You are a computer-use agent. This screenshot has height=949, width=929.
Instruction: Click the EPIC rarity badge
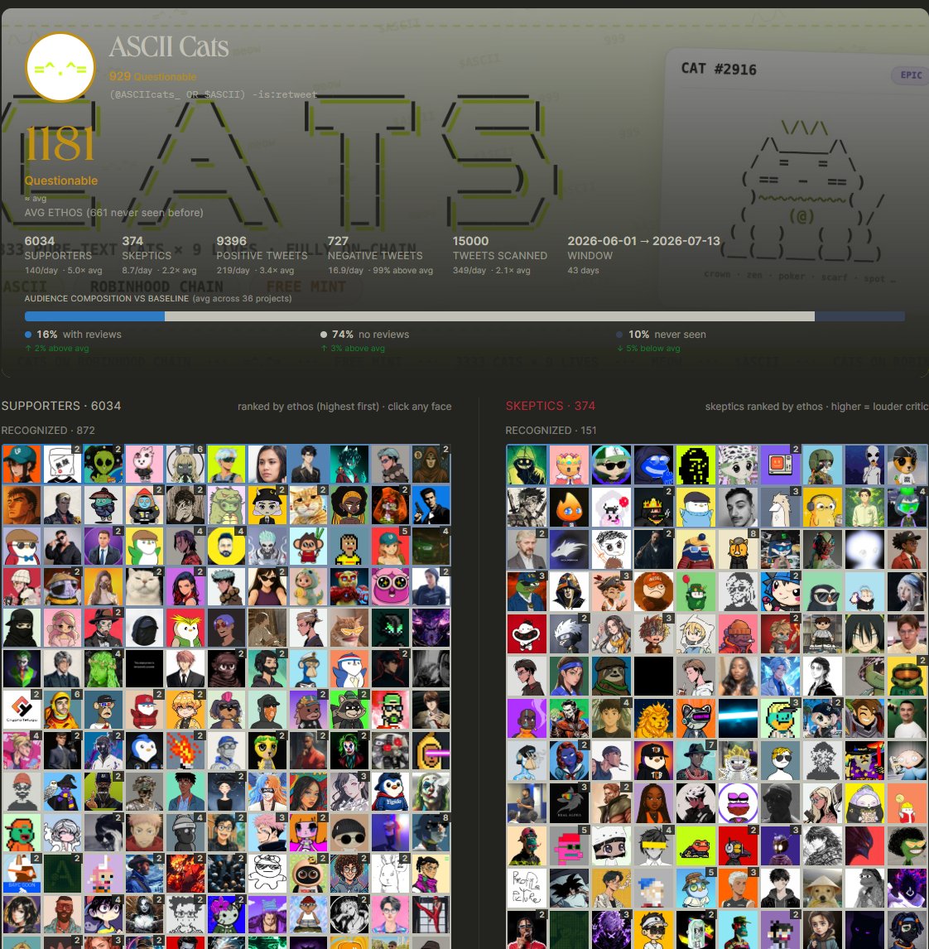tap(911, 75)
